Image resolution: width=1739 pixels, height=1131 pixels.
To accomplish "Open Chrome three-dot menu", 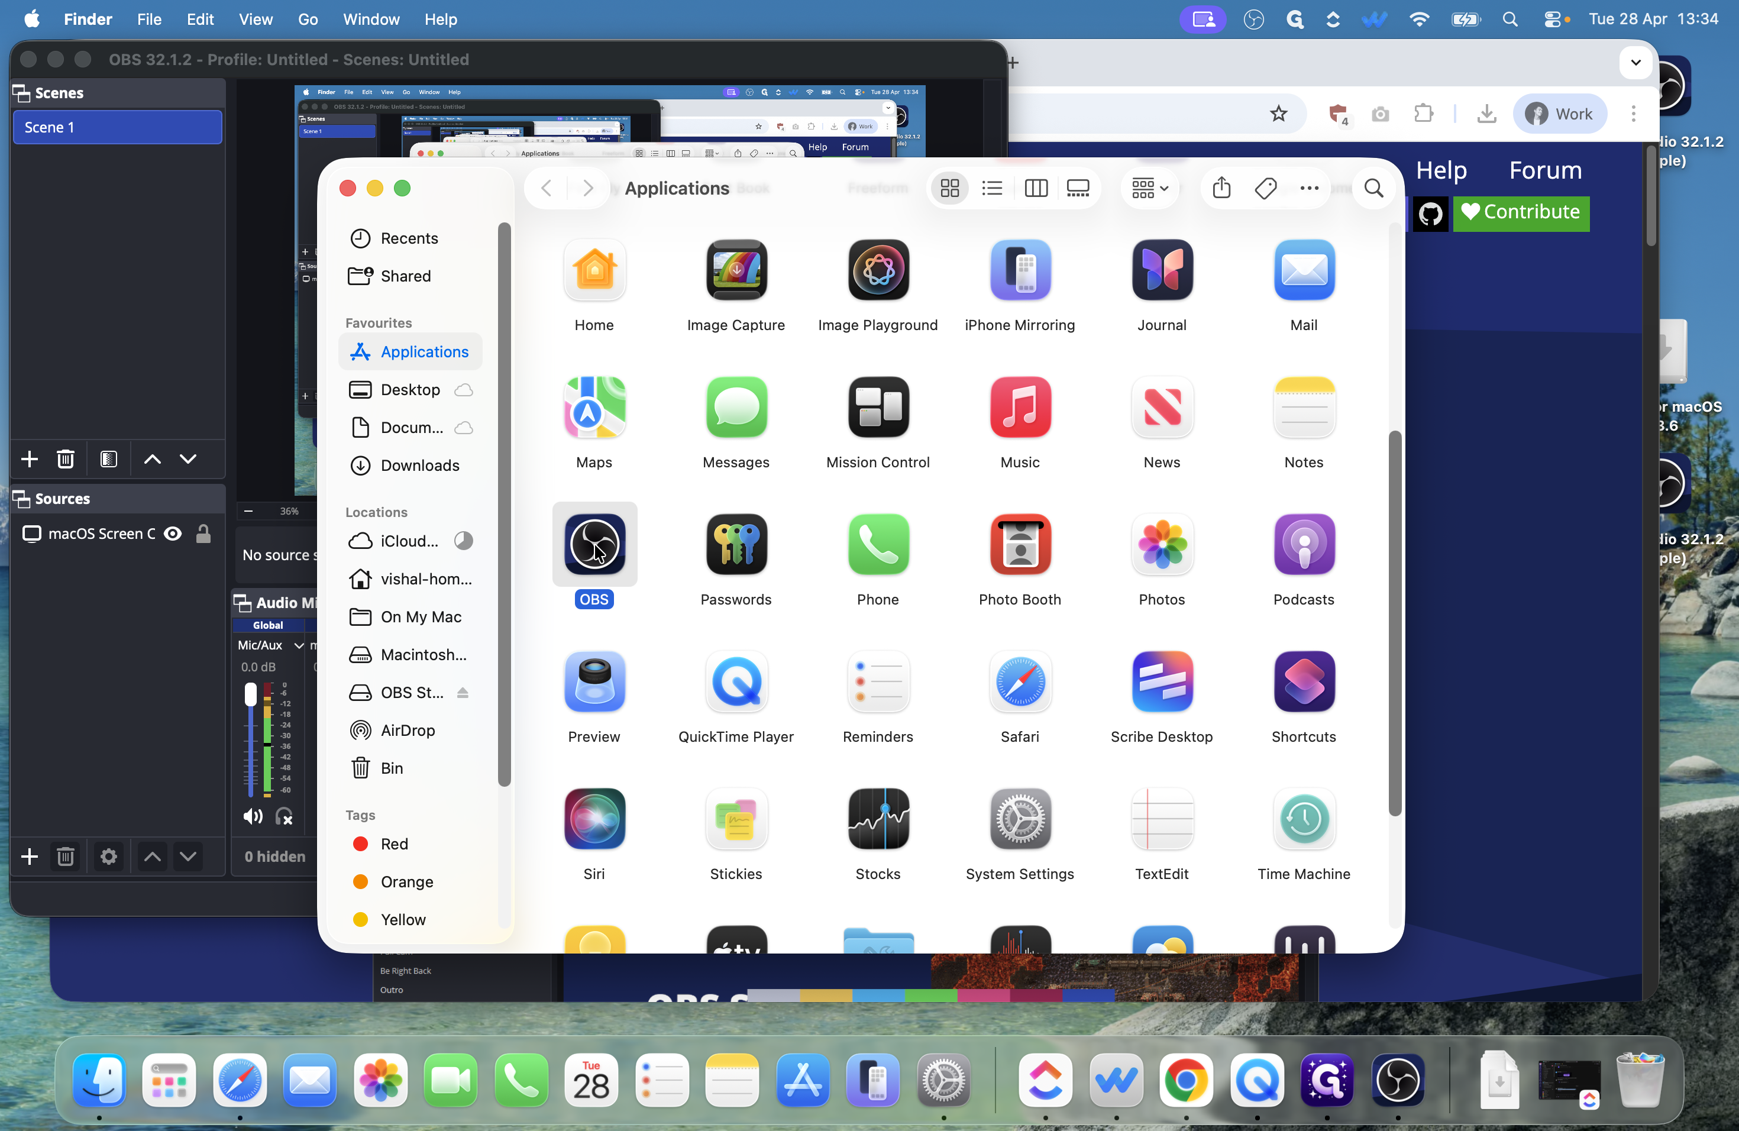I will pyautogui.click(x=1634, y=113).
